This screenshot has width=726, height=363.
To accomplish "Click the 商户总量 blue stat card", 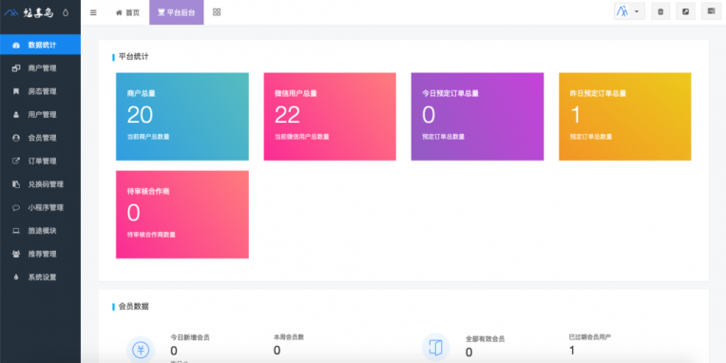I will pyautogui.click(x=181, y=116).
